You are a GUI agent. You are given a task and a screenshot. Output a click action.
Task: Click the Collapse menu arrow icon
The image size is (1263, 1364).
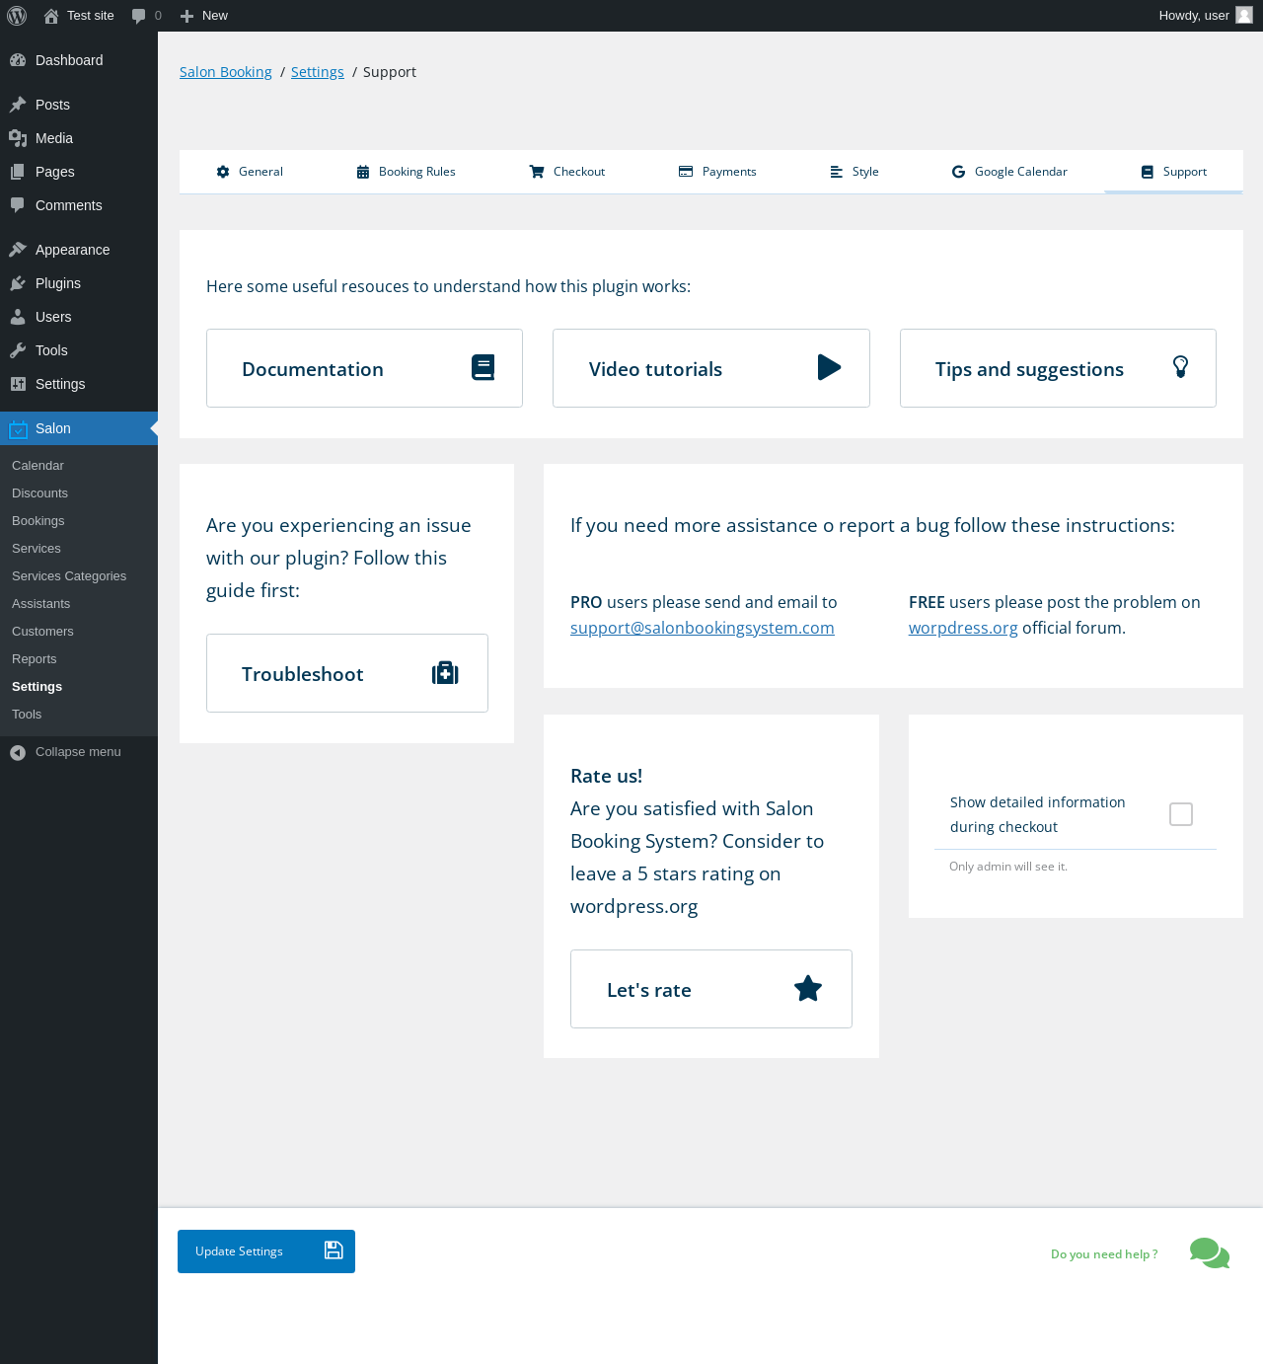[x=18, y=752]
